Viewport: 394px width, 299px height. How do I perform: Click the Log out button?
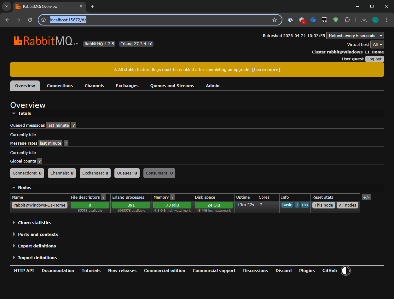click(x=374, y=59)
